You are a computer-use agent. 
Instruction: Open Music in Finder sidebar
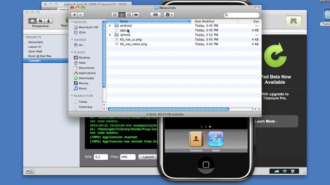click(80, 88)
